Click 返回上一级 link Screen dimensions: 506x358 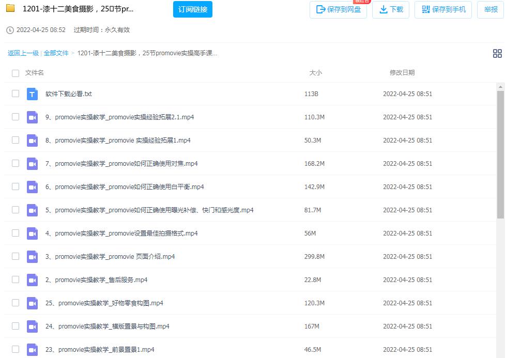(23, 53)
